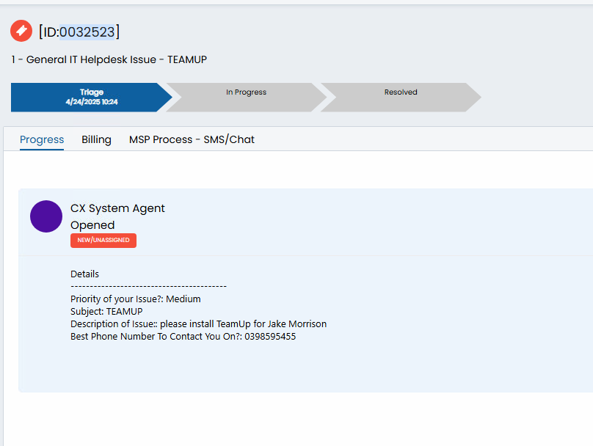Click the Description of Issue text
This screenshot has height=446, width=593.
click(x=199, y=324)
